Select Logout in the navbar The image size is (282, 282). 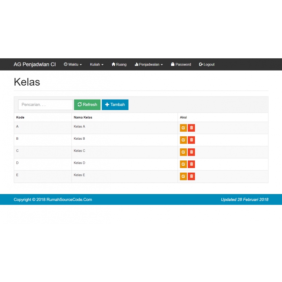207,64
